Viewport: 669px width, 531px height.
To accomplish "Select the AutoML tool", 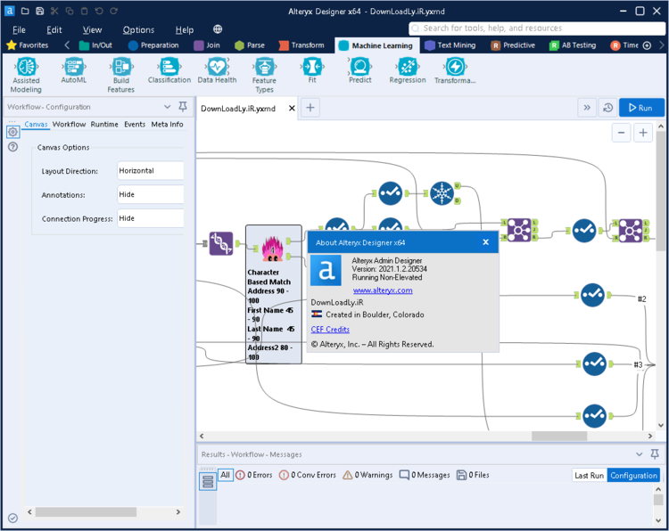I will click(74, 70).
